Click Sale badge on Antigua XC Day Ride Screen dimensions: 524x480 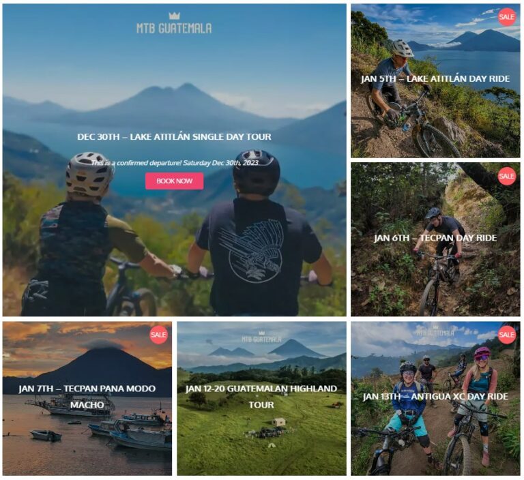[507, 335]
